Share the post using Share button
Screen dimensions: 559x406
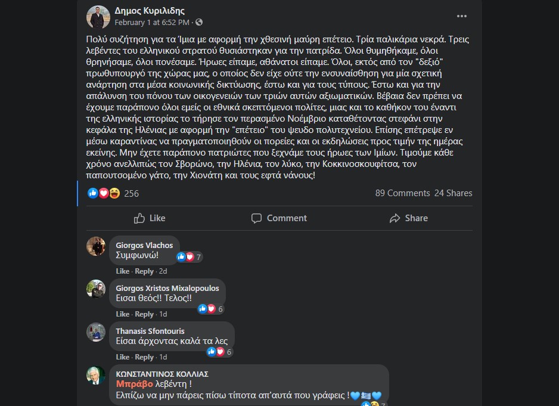(x=408, y=218)
